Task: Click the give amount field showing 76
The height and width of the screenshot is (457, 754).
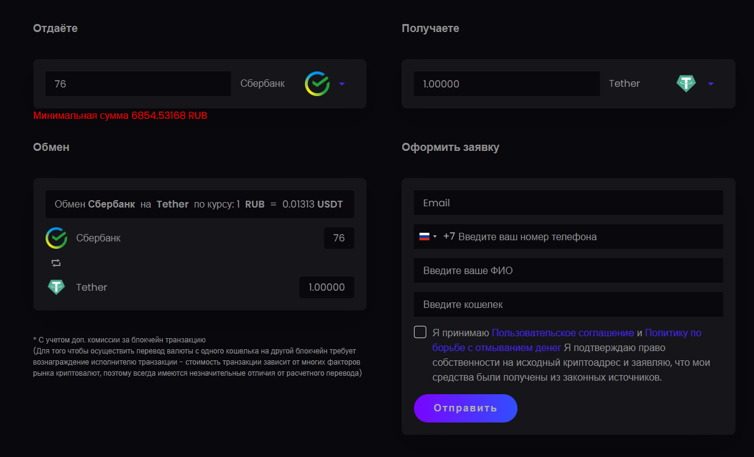Action: click(138, 84)
